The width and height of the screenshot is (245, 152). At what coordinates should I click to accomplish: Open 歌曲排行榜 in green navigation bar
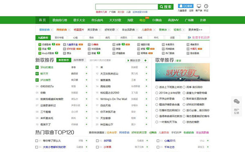[60, 20]
